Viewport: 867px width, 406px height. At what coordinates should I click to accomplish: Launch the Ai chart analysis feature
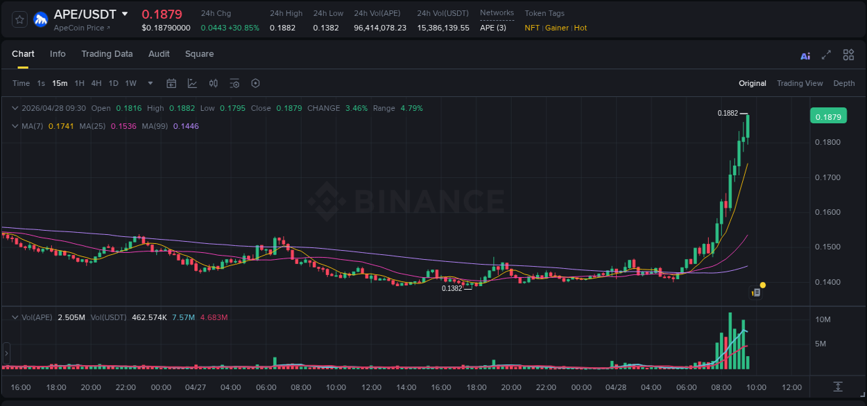tap(805, 55)
